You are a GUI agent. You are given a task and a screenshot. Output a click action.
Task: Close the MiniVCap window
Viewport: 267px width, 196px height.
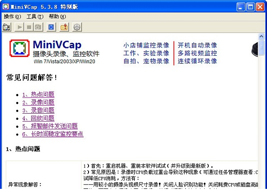coord(260,7)
